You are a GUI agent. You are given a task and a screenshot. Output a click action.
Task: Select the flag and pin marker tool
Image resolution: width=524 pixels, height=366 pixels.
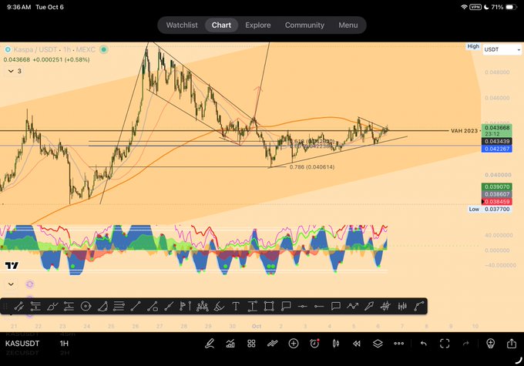point(186,306)
